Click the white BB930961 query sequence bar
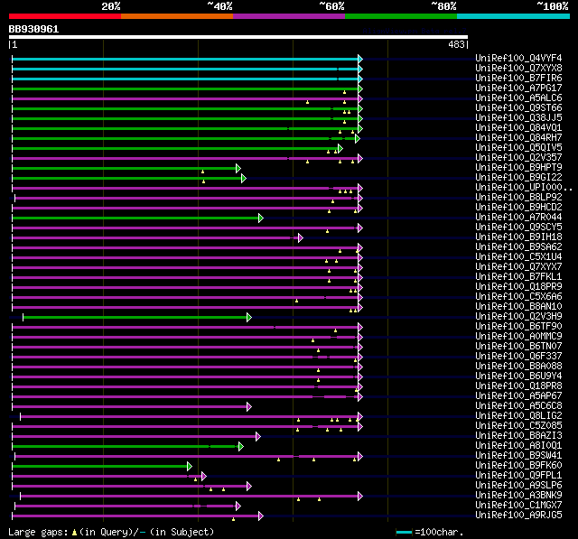The width and height of the screenshot is (578, 539). pos(238,37)
